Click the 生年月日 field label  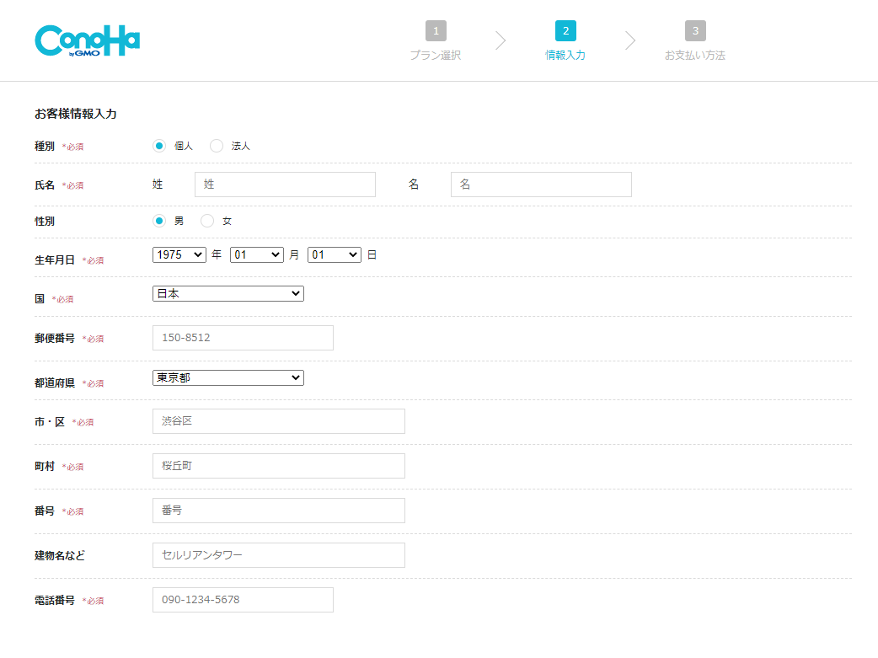[55, 259]
